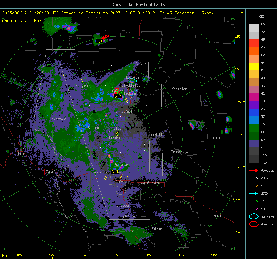Screen dimensions: 277x259
Task: Click the Limestone label
Action: (x=58, y=119)
